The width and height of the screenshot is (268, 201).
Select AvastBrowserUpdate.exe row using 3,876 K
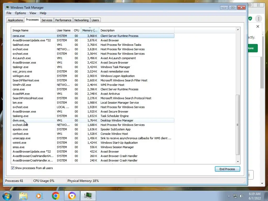pos(93,40)
